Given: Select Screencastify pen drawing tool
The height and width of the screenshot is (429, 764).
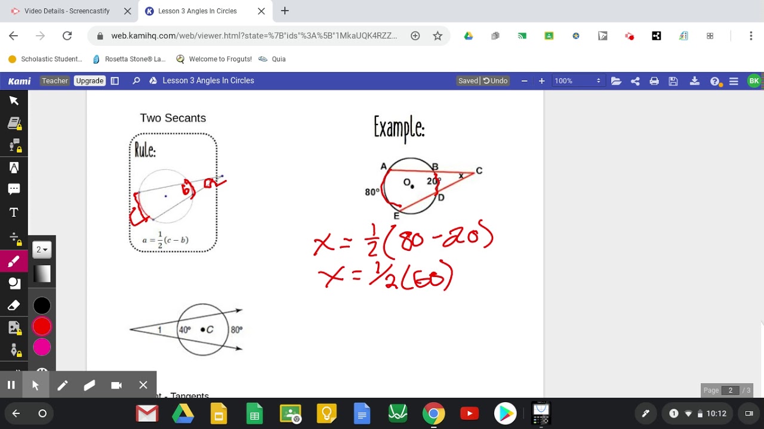Looking at the screenshot, I should (62, 385).
